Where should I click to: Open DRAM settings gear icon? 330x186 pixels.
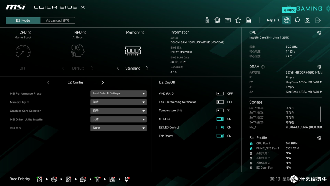point(319,67)
